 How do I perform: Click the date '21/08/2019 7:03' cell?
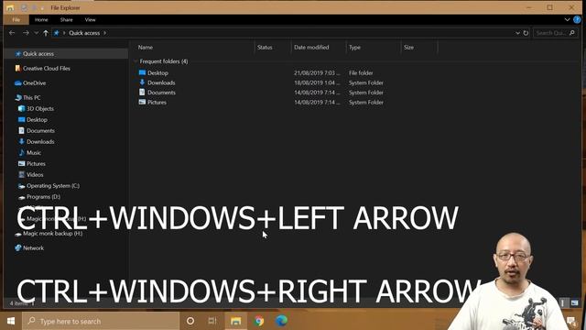(x=317, y=73)
